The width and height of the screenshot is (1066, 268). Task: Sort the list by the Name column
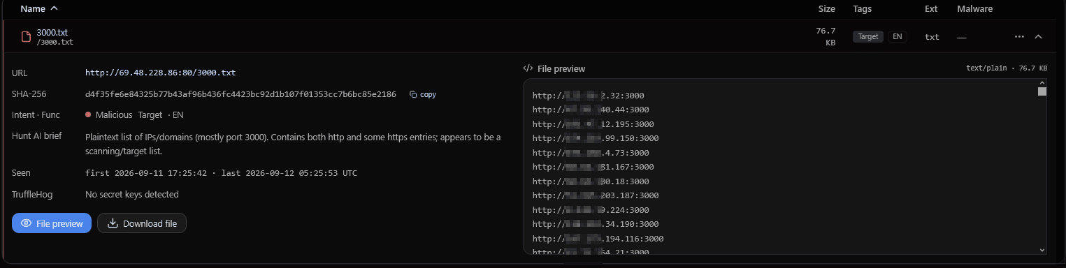tap(39, 9)
